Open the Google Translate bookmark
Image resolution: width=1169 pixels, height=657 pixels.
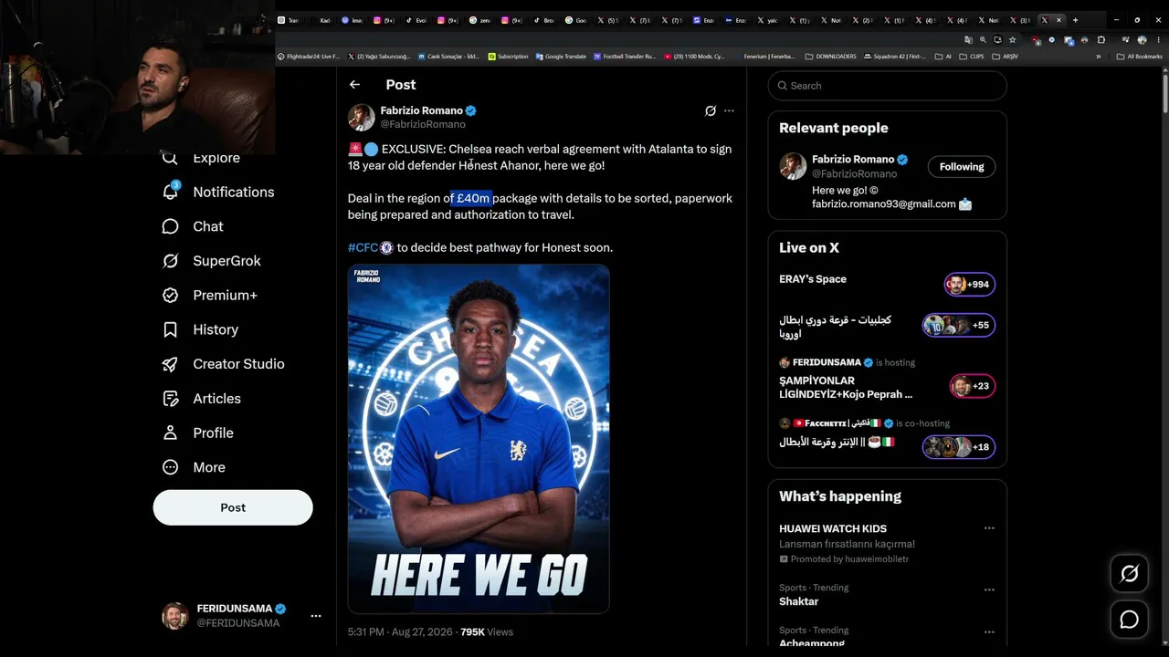pyautogui.click(x=561, y=57)
